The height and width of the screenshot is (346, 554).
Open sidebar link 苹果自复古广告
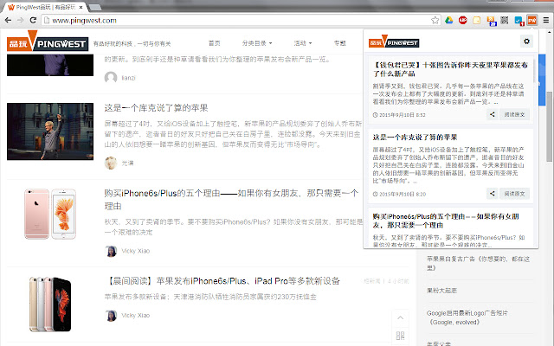pos(479,263)
